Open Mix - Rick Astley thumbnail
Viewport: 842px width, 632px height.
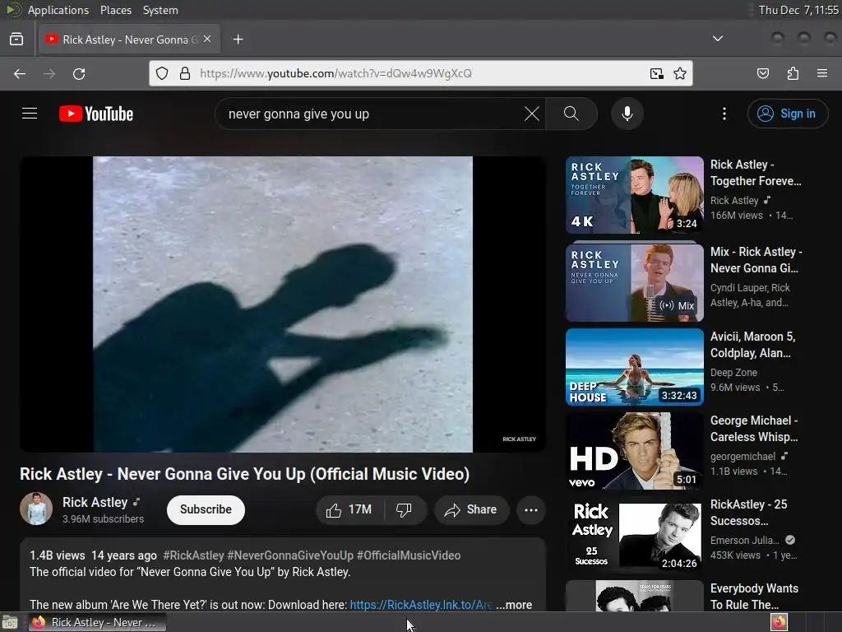pyautogui.click(x=634, y=283)
